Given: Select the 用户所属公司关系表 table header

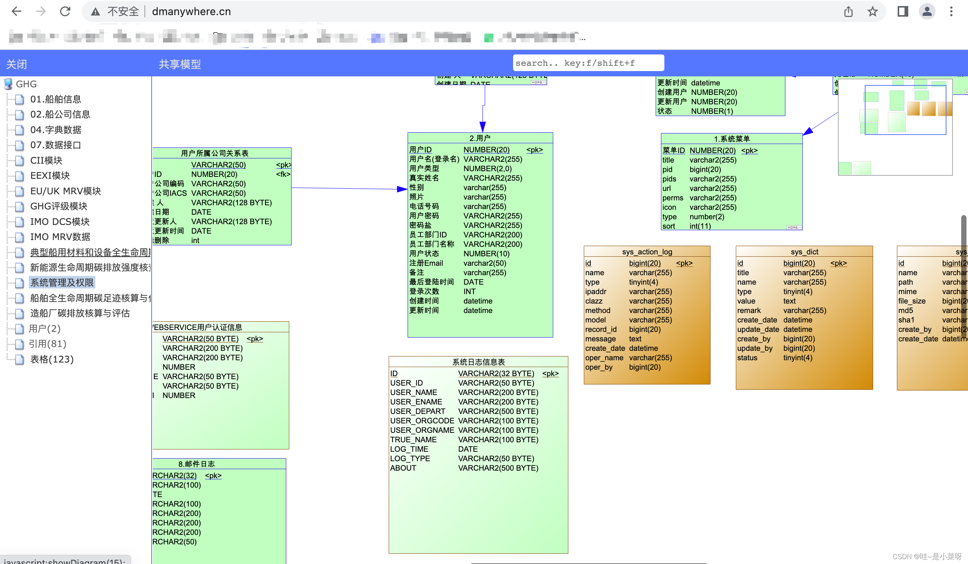Looking at the screenshot, I should coord(222,153).
